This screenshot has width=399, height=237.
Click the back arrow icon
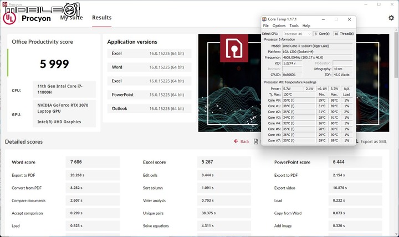(x=236, y=141)
